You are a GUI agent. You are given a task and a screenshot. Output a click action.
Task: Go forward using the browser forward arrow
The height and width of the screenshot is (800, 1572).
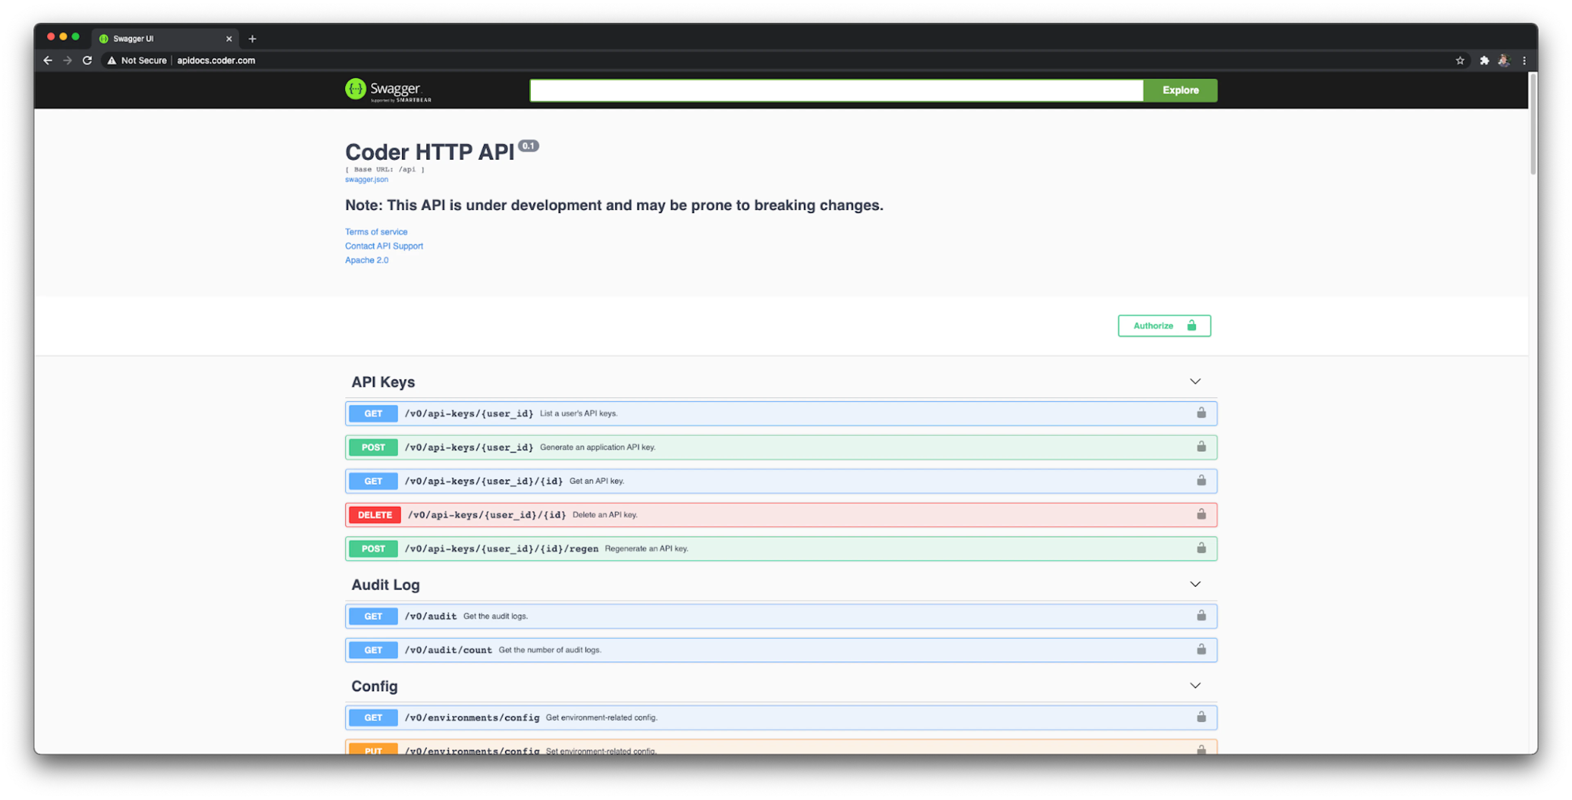(x=67, y=61)
